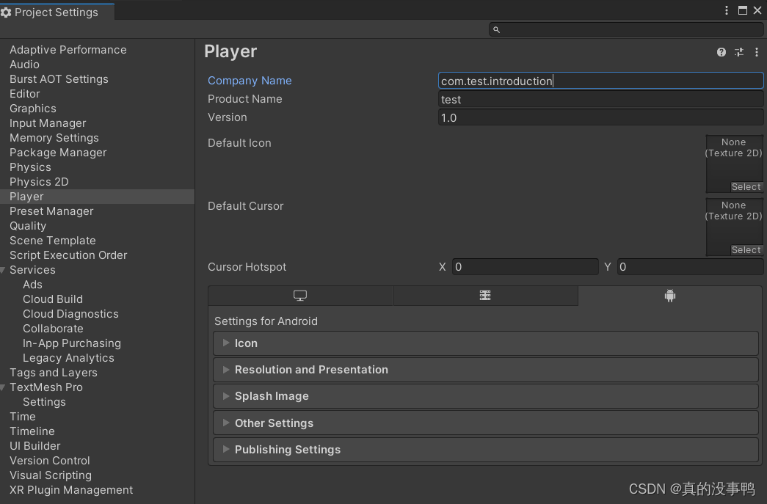Collapse the Services tree category

click(x=3, y=270)
